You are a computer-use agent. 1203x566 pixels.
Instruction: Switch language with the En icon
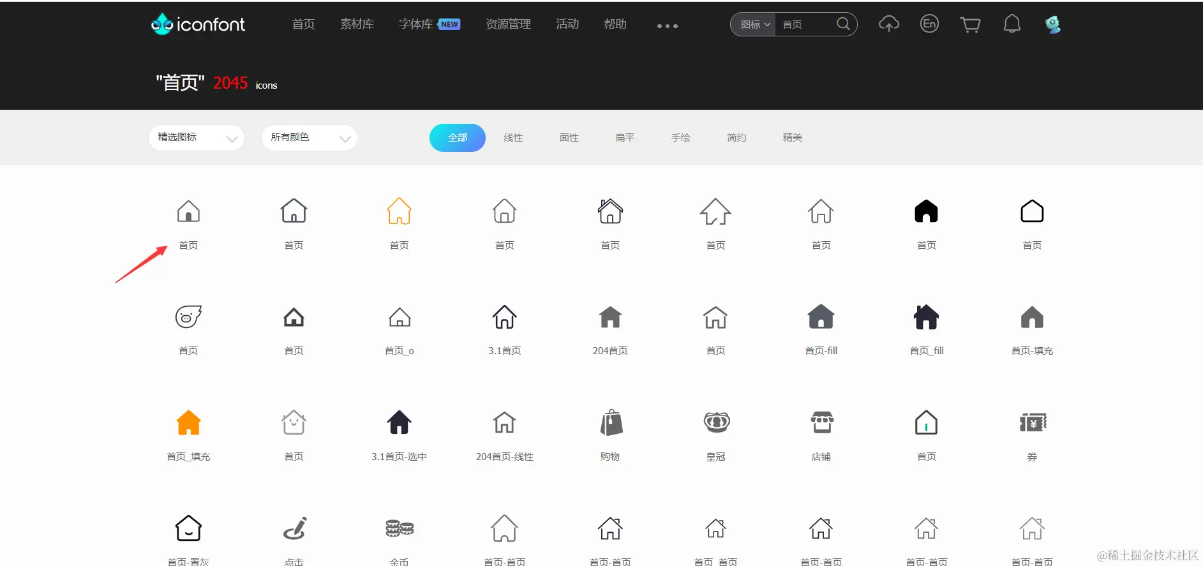tap(929, 24)
